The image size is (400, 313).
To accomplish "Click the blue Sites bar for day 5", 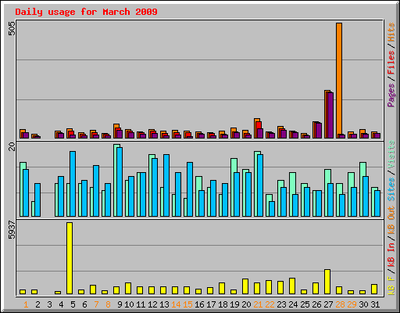I will pyautogui.click(x=73, y=184).
